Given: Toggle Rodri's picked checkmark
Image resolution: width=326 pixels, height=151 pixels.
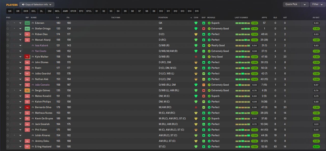Looking at the screenshot, I should click(x=8, y=68).
